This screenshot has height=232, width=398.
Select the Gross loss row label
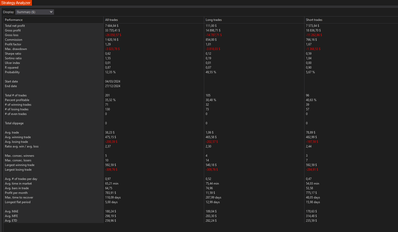click(12, 35)
